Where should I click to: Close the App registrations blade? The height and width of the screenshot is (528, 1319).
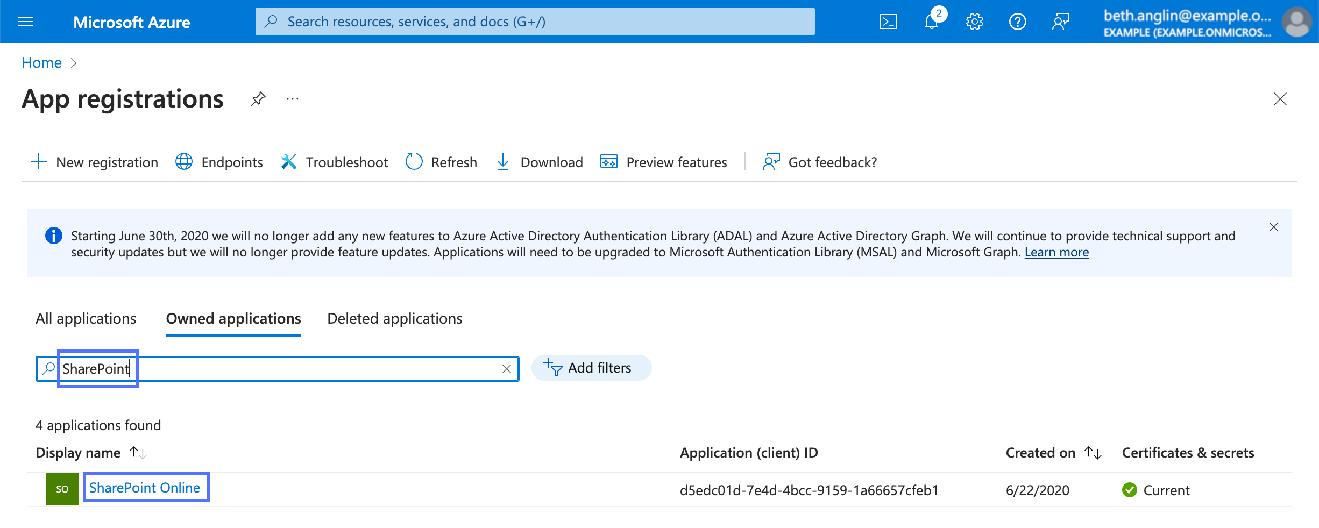pos(1280,99)
